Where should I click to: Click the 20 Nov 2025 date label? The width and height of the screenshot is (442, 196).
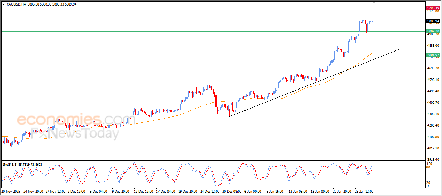[10, 191]
